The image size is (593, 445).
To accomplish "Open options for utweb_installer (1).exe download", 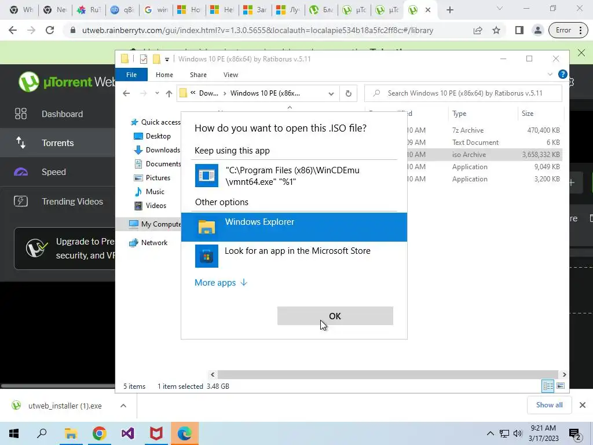I will tap(123, 406).
